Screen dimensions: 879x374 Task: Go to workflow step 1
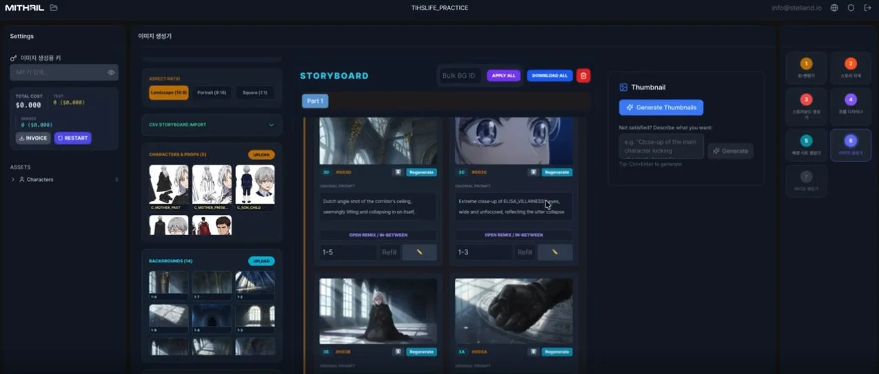click(x=806, y=67)
